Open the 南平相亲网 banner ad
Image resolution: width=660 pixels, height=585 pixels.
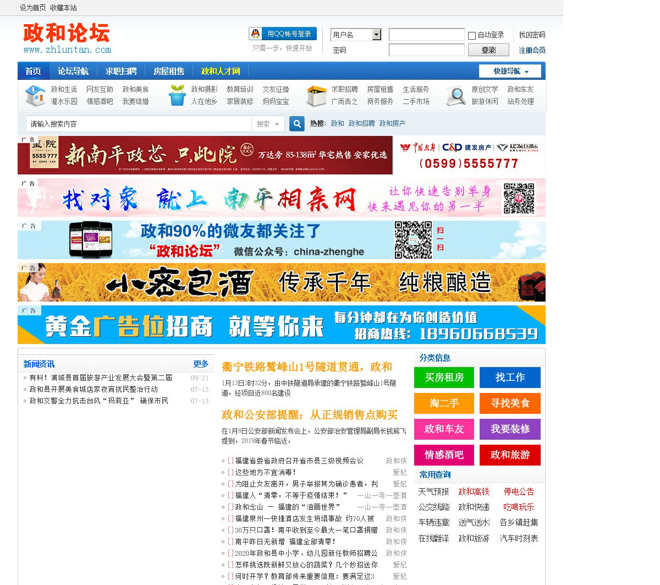pos(282,198)
